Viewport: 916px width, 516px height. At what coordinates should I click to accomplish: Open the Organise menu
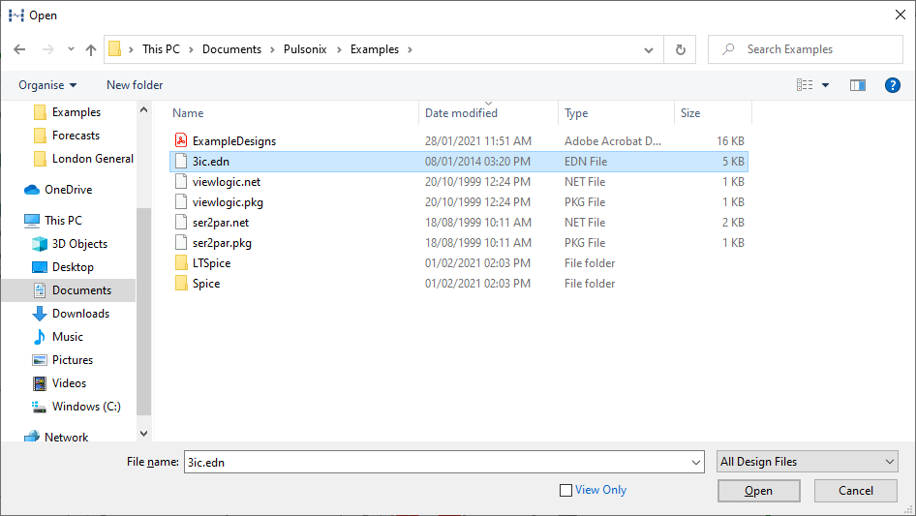click(47, 85)
